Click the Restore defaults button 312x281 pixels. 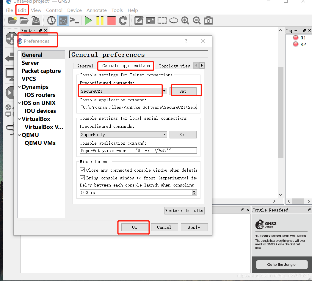click(x=184, y=211)
